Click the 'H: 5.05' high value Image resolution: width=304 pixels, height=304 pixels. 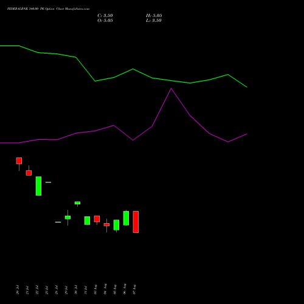click(154, 16)
